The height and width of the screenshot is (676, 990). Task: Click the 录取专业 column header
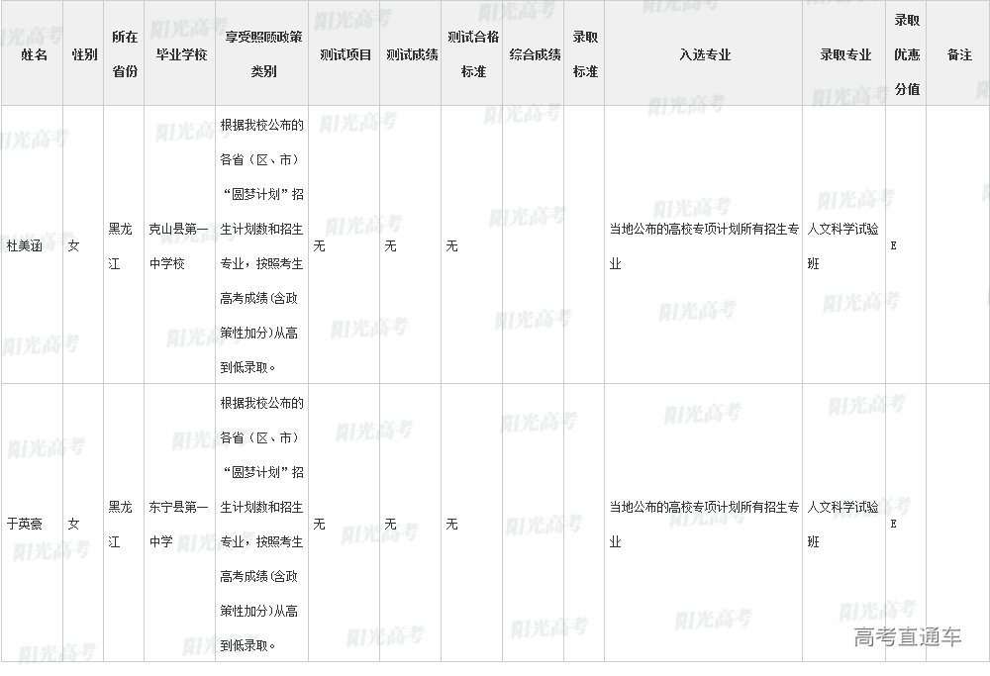coord(844,54)
